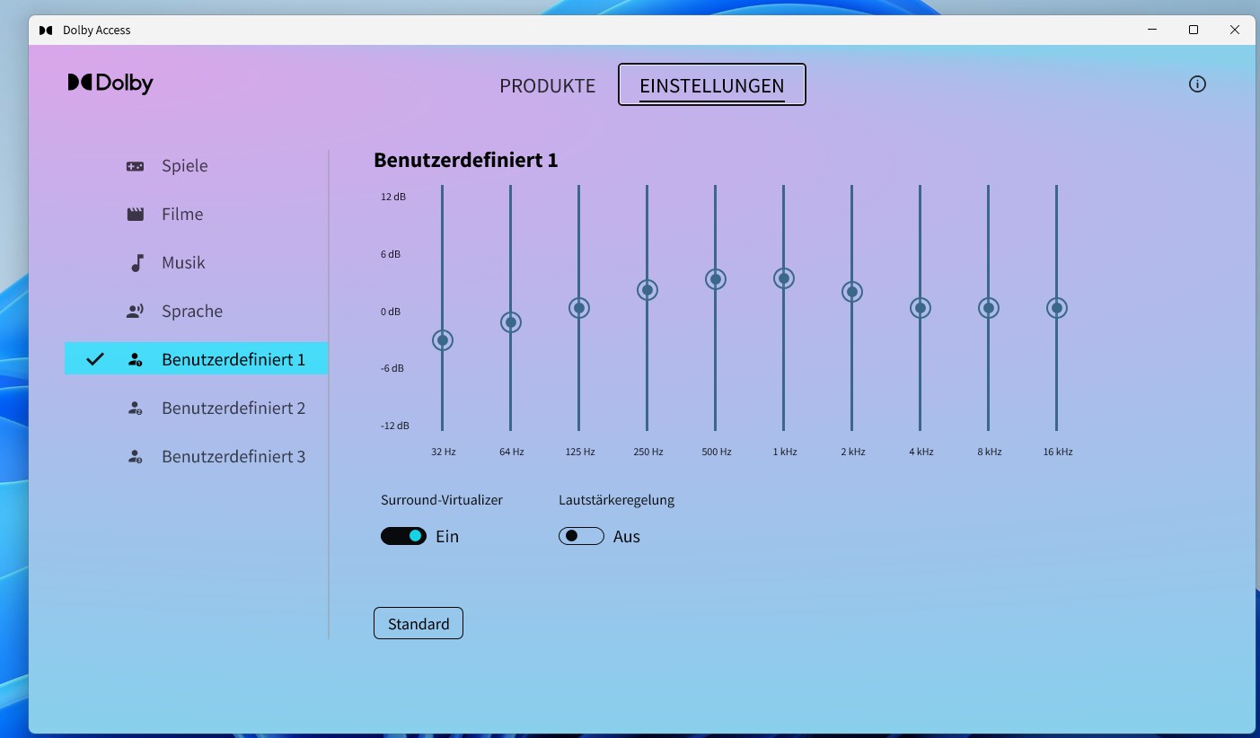Click the -12 dB scale label
Image resolution: width=1260 pixels, height=738 pixels.
[395, 426]
